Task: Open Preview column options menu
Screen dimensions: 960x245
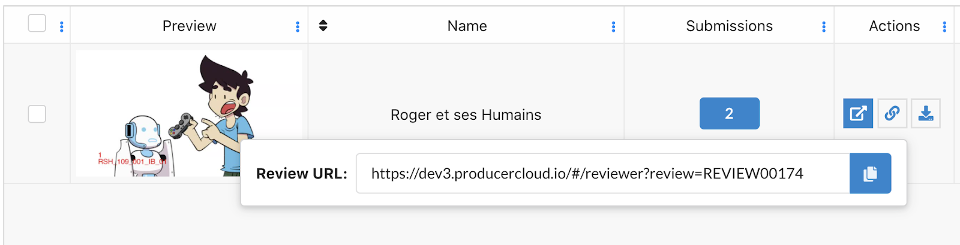Action: coord(298,26)
